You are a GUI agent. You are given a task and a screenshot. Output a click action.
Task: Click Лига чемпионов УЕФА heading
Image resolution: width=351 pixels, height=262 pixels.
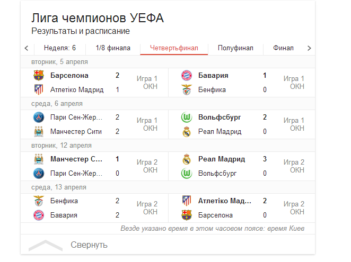click(x=98, y=18)
